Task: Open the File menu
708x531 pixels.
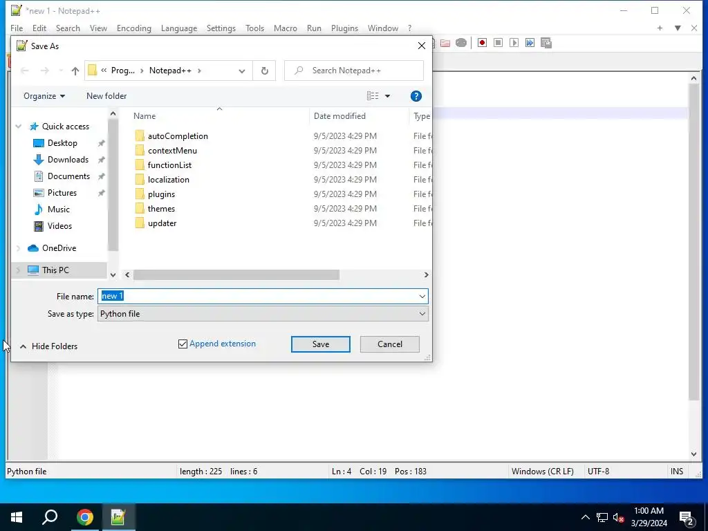Action: pyautogui.click(x=17, y=28)
